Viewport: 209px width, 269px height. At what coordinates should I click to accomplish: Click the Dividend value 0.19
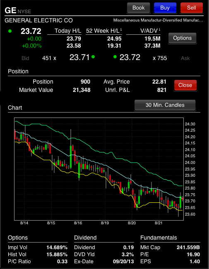(x=128, y=247)
